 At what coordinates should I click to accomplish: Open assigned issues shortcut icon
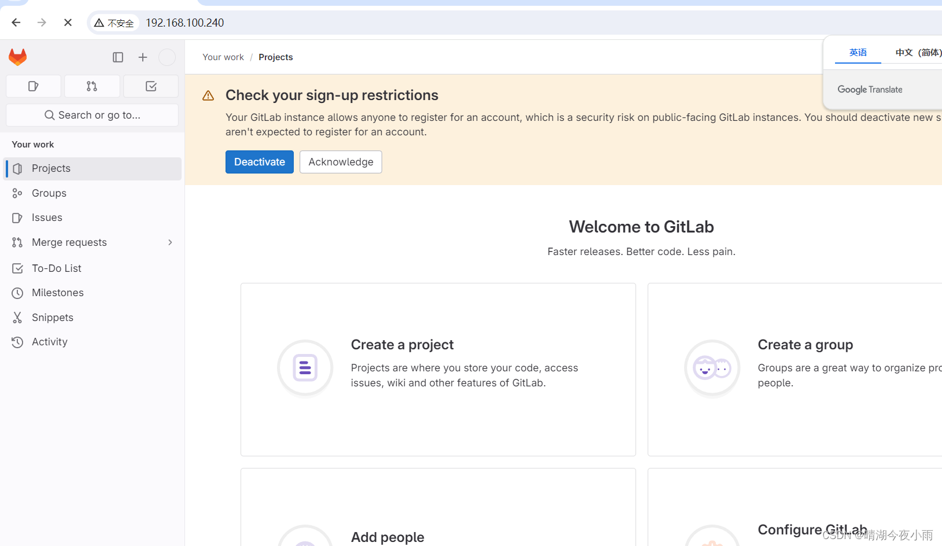pos(34,86)
